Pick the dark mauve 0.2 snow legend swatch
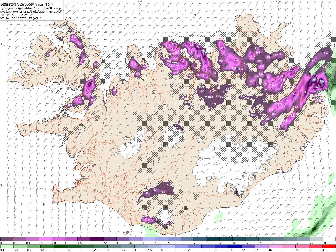Image resolution: width=336 pixels, height=252 pixels. tap(7, 239)
